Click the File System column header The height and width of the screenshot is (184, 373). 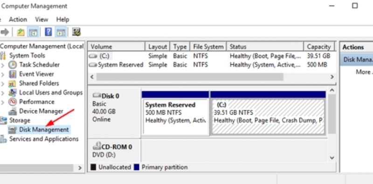tap(208, 47)
